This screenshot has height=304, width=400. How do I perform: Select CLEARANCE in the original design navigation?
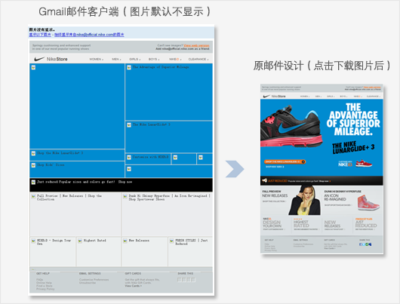click(374, 97)
